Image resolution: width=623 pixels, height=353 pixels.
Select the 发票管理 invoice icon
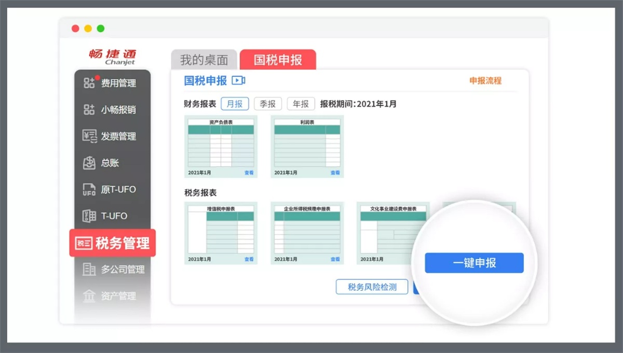point(89,136)
